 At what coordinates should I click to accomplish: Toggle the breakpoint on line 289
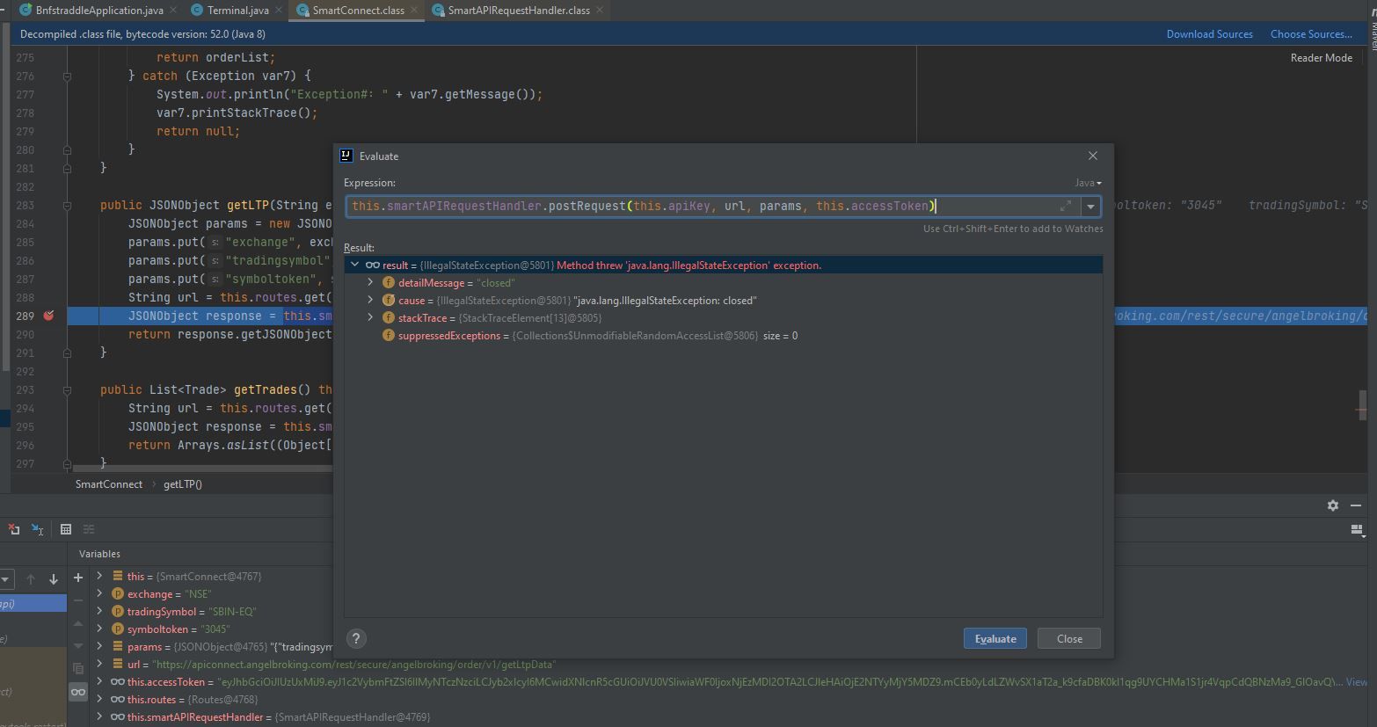[x=49, y=316]
